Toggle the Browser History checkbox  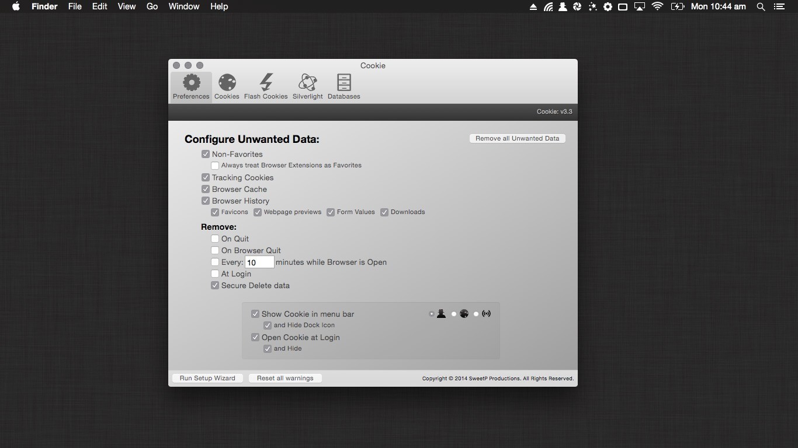pos(206,201)
